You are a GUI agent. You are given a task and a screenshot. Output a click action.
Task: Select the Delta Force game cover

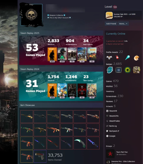click(62, 54)
